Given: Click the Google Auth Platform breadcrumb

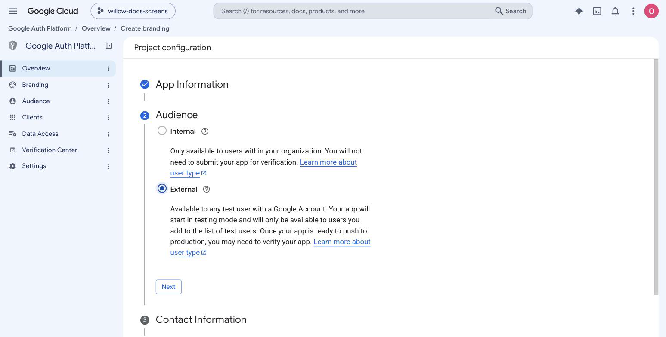Looking at the screenshot, I should click(40, 28).
